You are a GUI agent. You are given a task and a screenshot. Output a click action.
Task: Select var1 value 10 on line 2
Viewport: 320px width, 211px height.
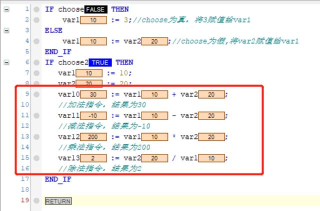93,20
